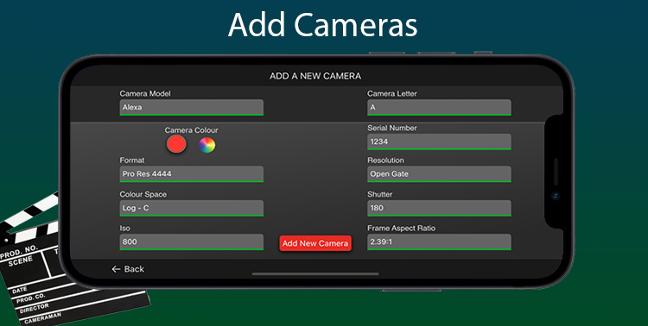Click the Frame Aspect Ratio field 2.39:1

coord(439,241)
